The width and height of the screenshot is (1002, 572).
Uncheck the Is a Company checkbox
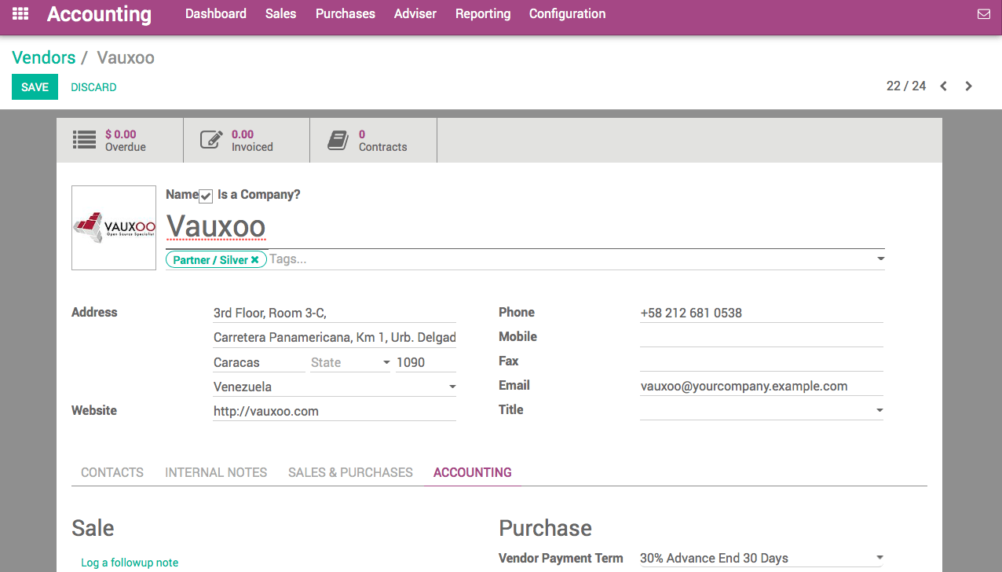coord(205,196)
